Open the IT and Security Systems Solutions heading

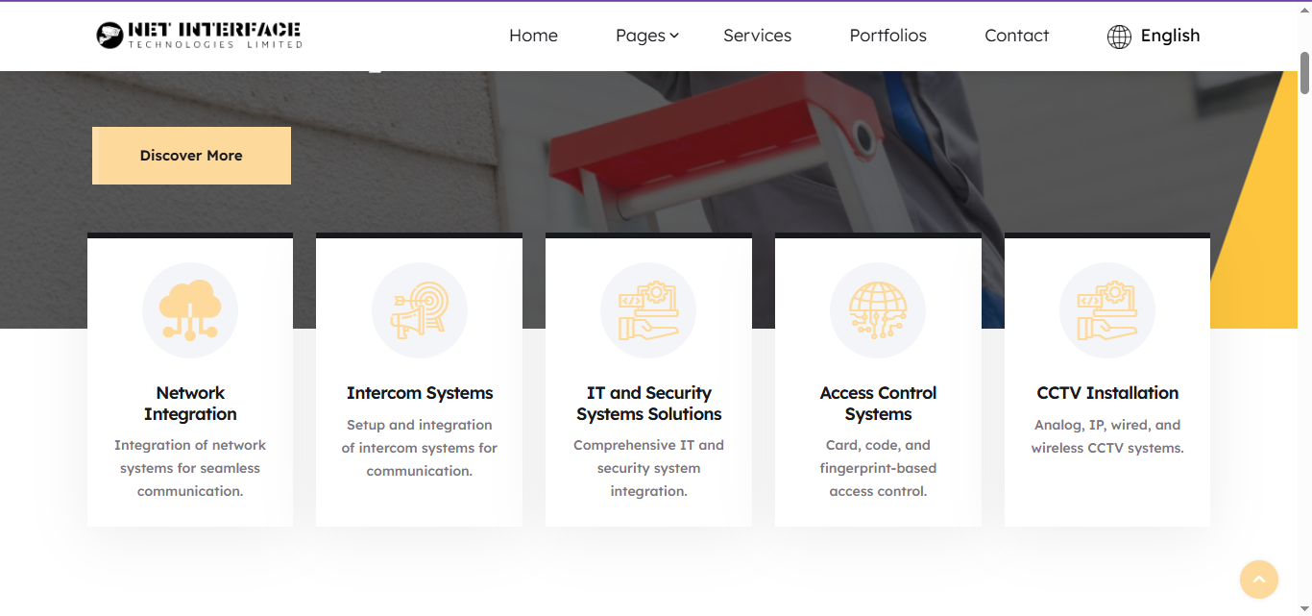click(648, 404)
